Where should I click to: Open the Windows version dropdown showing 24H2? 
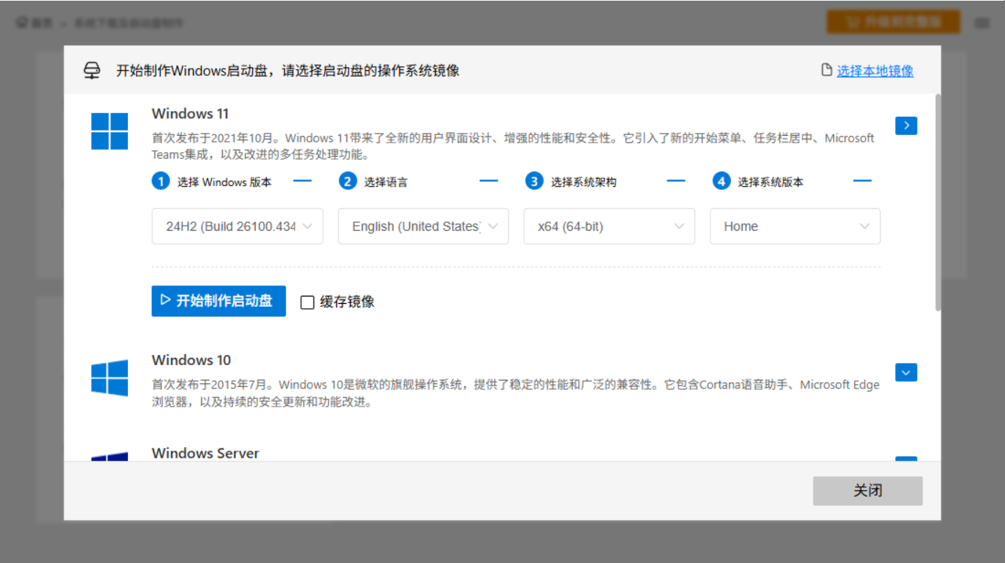[x=237, y=226]
